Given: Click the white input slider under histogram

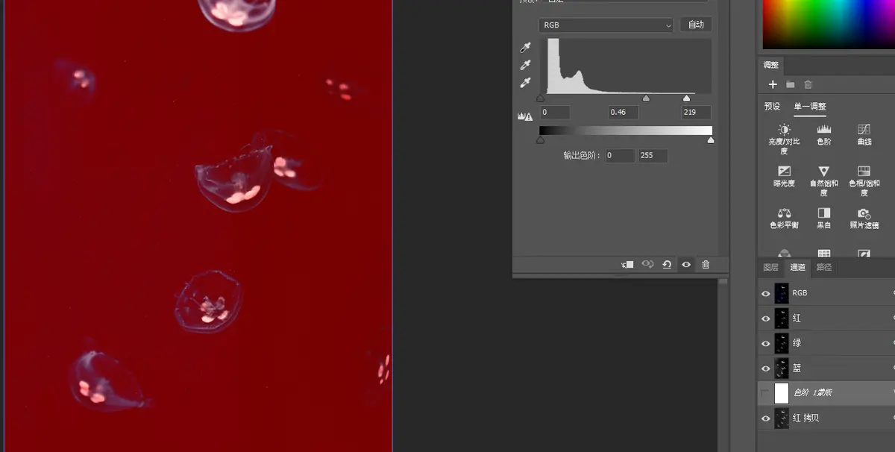Looking at the screenshot, I should click(x=686, y=98).
